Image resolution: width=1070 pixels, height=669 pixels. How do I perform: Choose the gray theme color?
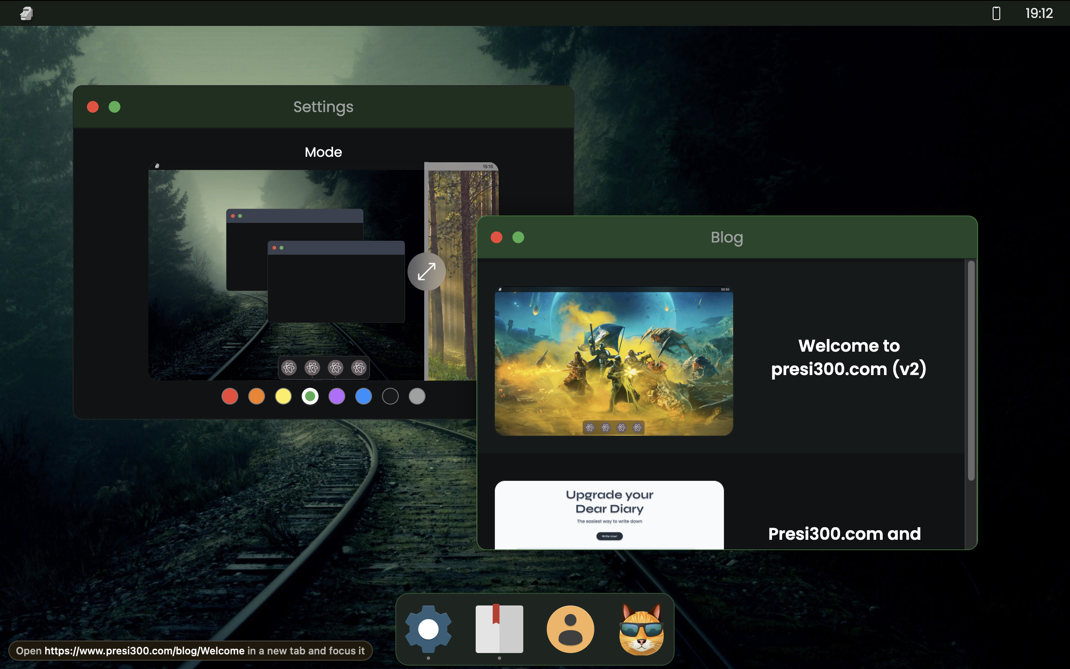tap(417, 396)
